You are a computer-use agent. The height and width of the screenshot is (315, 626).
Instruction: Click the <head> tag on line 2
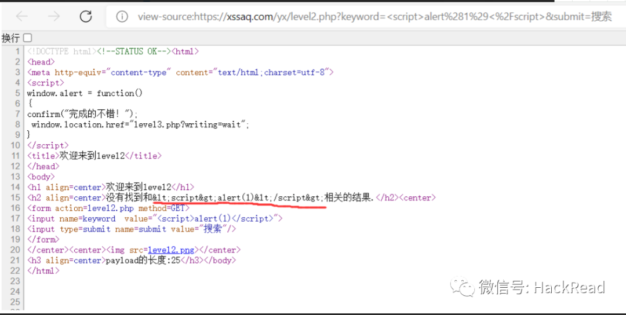41,62
